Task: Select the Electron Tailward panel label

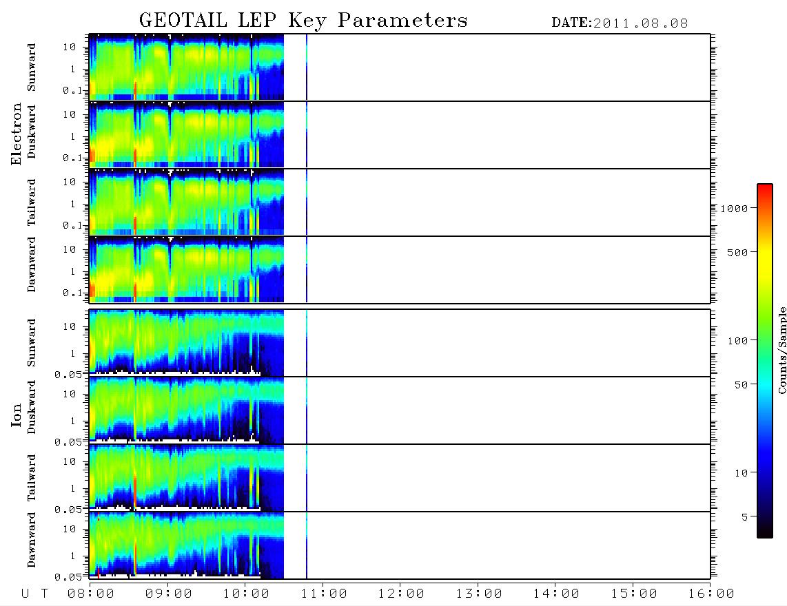Action: [x=32, y=202]
